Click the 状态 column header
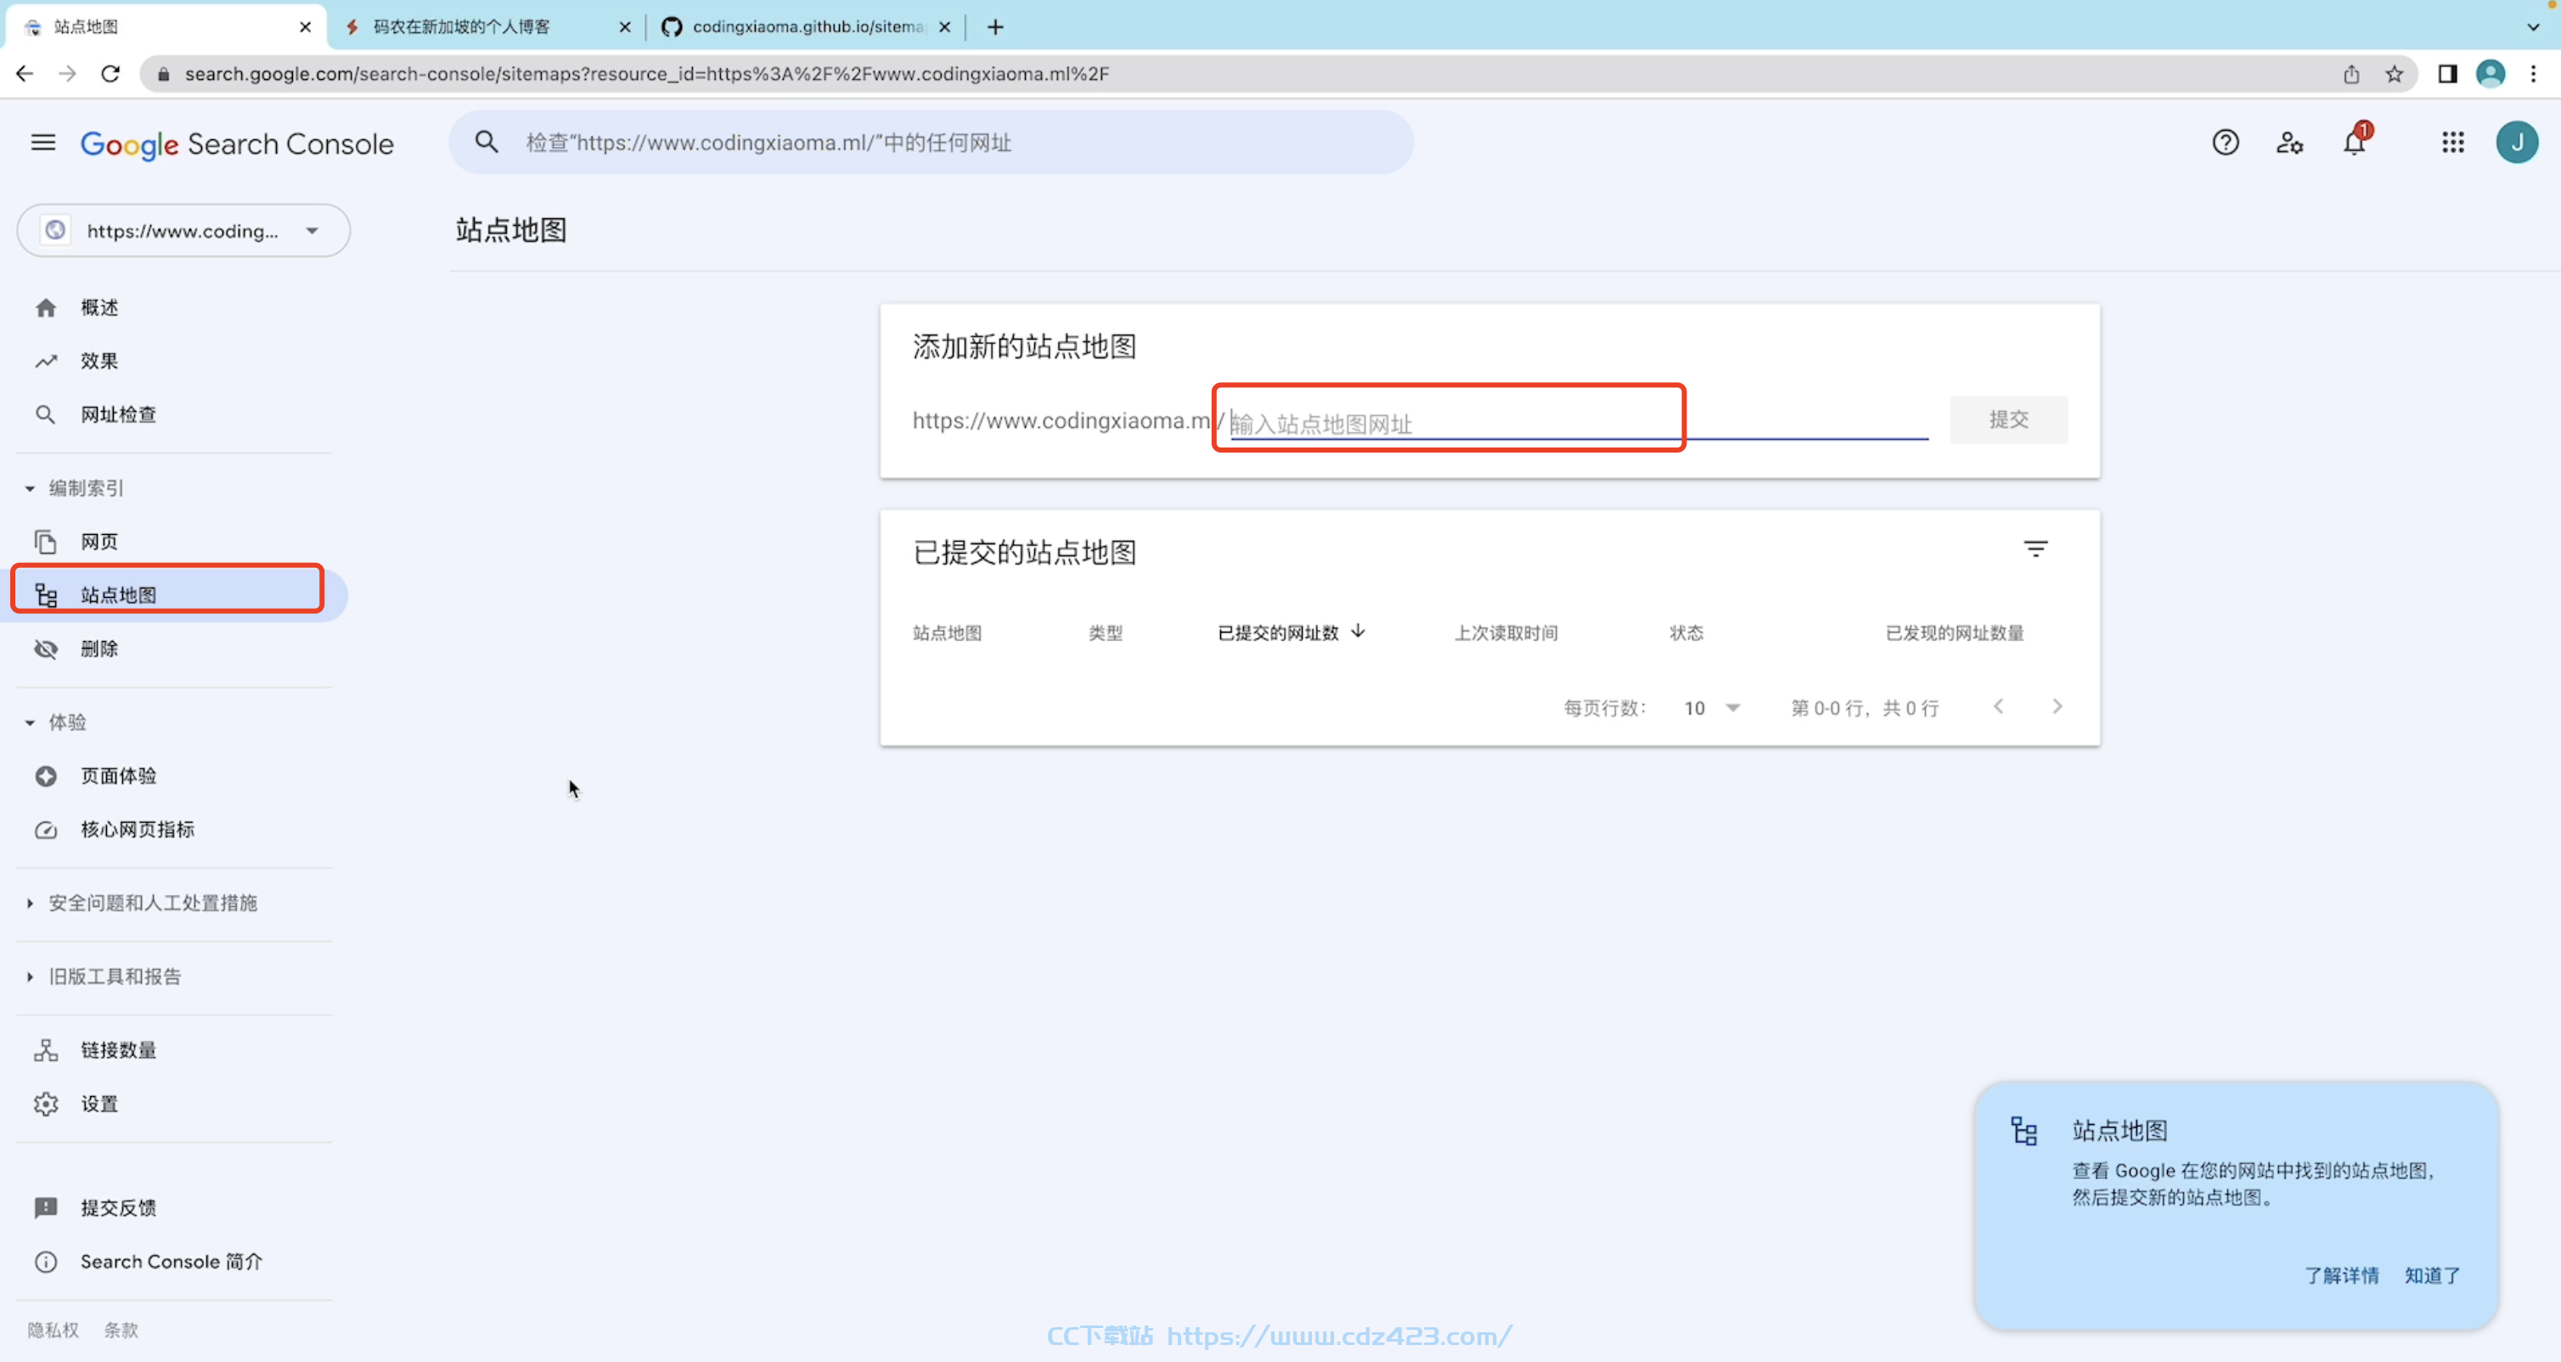The image size is (2561, 1362). point(1686,633)
